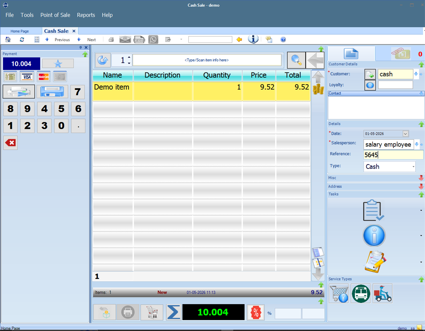Choose the VISA card payment icon
The image size is (425, 331).
[27, 77]
